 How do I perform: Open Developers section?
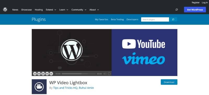pos(132,20)
